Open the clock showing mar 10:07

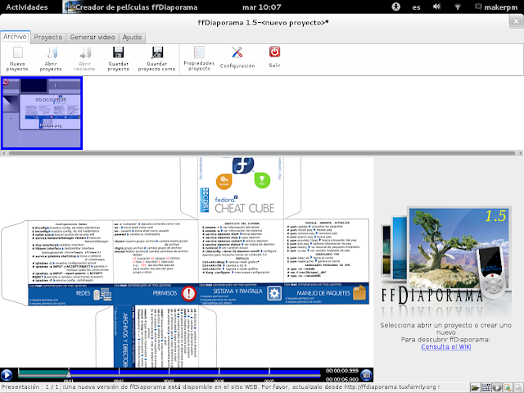(x=262, y=7)
